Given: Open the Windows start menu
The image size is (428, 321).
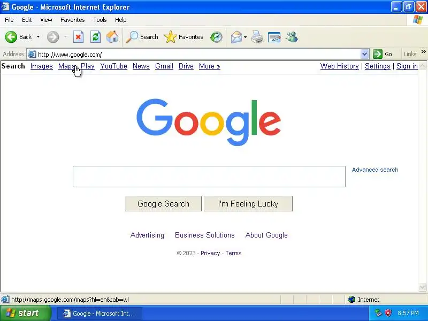Looking at the screenshot, I should point(25,313).
